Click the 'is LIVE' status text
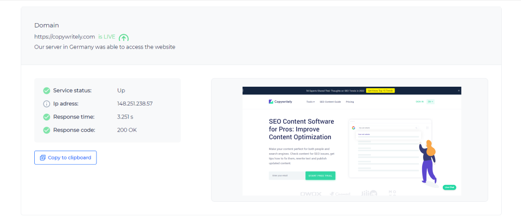The height and width of the screenshot is (224, 521). (107, 37)
